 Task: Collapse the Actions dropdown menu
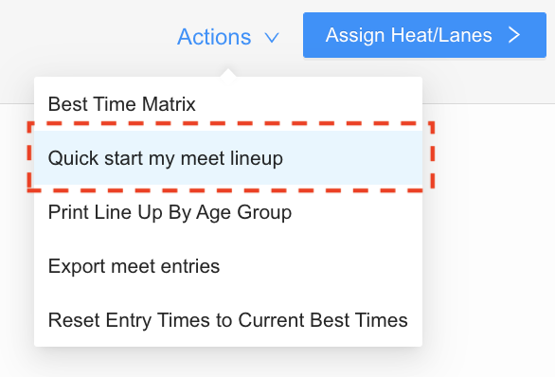[228, 37]
